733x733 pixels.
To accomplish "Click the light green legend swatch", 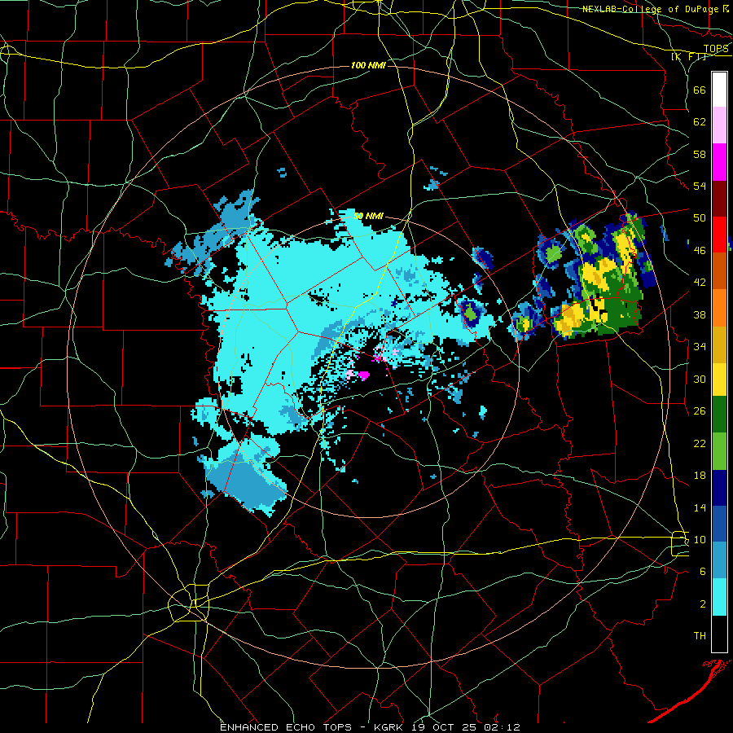I will click(719, 450).
